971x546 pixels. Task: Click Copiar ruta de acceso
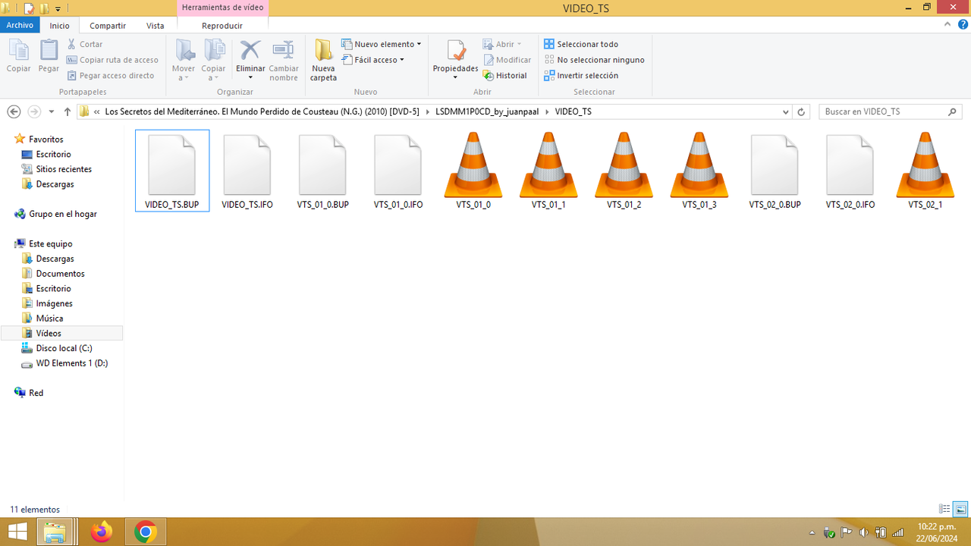112,60
